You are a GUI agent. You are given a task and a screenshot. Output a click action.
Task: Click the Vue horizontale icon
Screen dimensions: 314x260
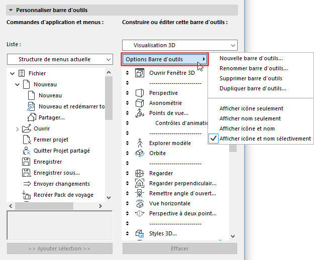click(140, 203)
